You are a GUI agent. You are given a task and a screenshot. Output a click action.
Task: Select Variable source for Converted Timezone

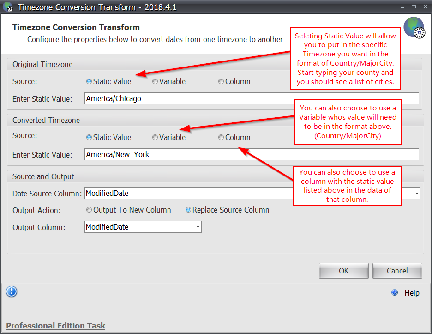[x=155, y=137]
